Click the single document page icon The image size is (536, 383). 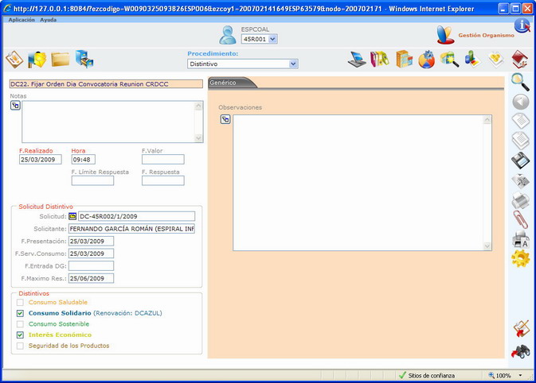[x=521, y=121]
